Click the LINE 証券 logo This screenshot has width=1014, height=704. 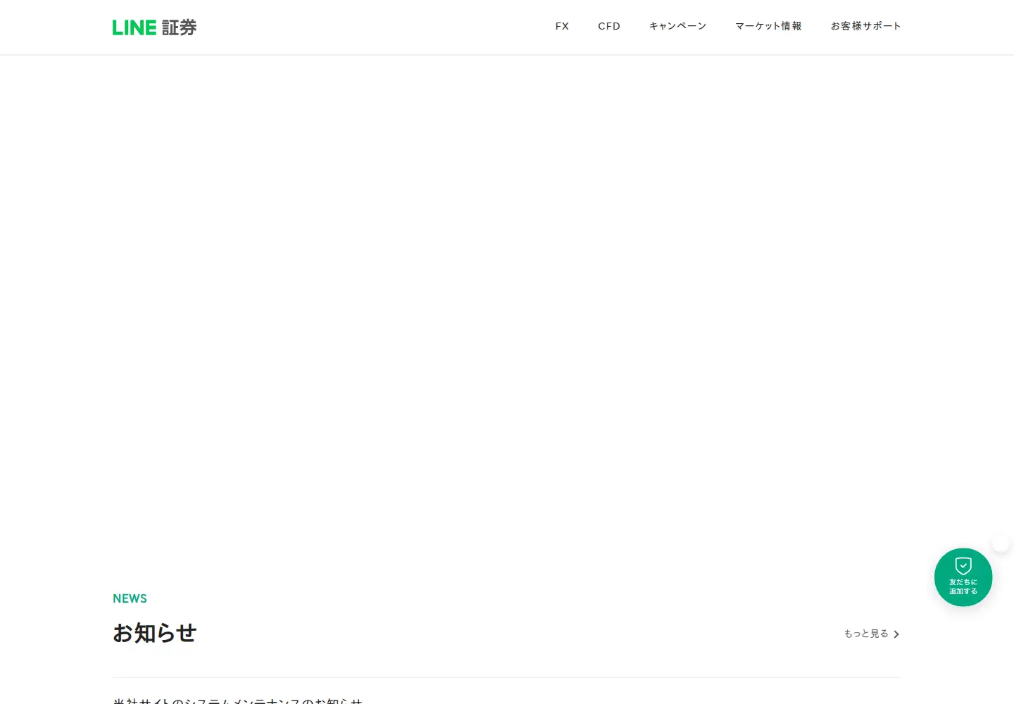(155, 27)
